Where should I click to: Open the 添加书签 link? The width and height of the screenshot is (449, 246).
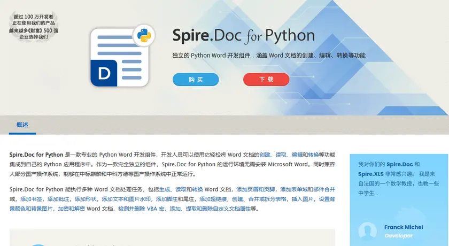coord(31,199)
